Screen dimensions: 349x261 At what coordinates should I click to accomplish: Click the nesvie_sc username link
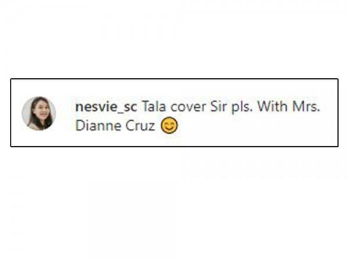[x=106, y=107]
